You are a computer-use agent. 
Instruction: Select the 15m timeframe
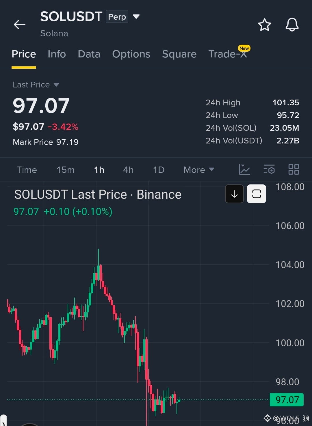click(66, 170)
